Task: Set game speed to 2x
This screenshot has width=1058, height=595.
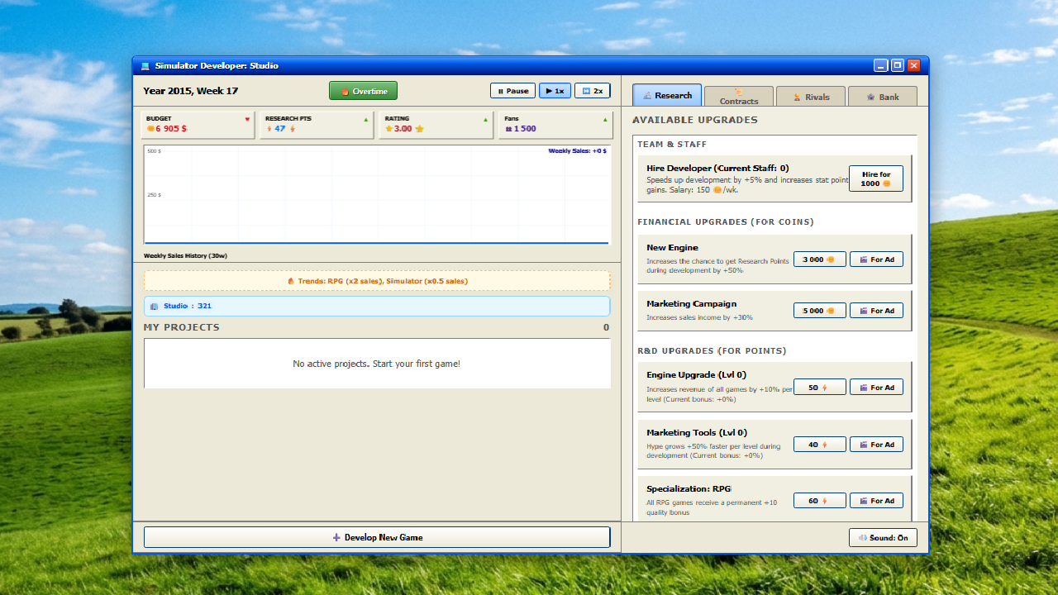Action: (x=593, y=91)
